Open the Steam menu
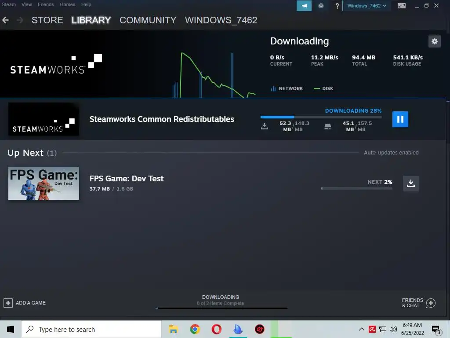 pos(9,4)
